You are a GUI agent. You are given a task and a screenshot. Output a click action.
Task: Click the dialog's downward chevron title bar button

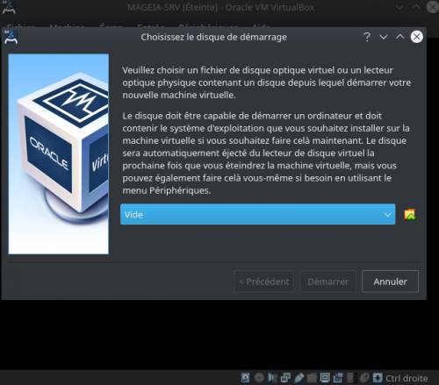tap(384, 37)
